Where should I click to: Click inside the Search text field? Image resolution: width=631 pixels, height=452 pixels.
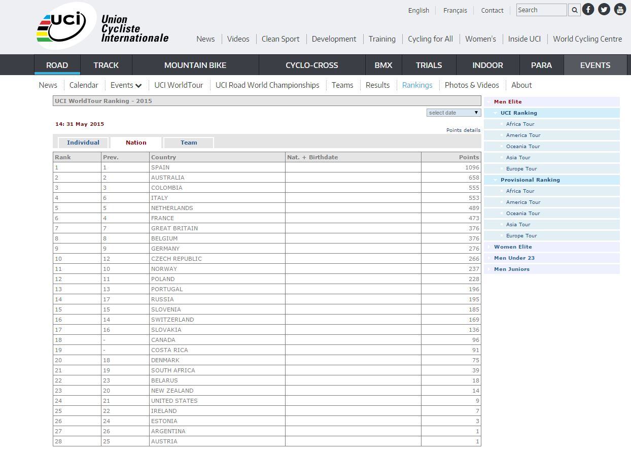(x=541, y=10)
